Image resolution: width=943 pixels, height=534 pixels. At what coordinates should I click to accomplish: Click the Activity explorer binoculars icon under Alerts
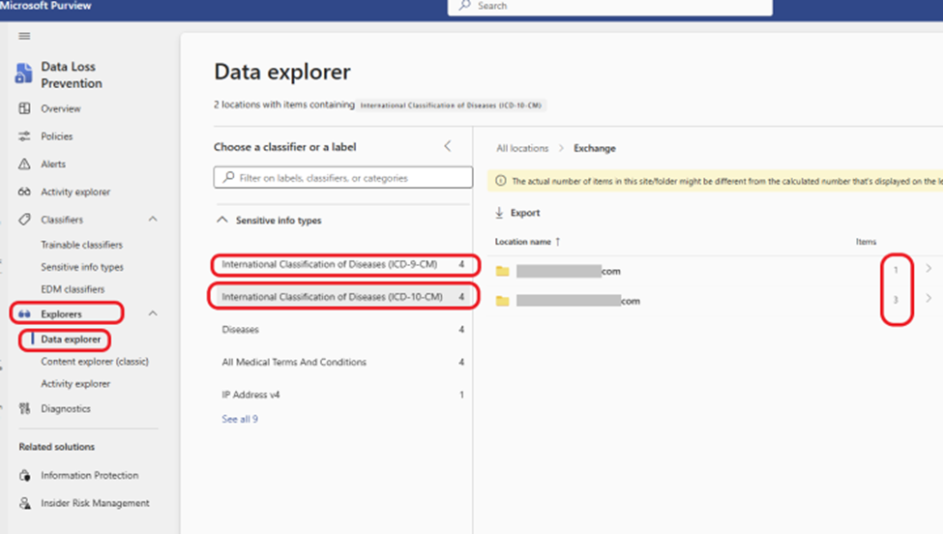pyautogui.click(x=24, y=192)
